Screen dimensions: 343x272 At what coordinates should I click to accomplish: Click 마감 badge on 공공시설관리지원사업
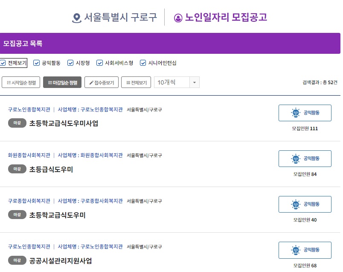(17, 260)
